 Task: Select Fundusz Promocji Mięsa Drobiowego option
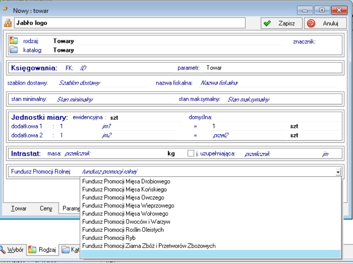coord(126,181)
